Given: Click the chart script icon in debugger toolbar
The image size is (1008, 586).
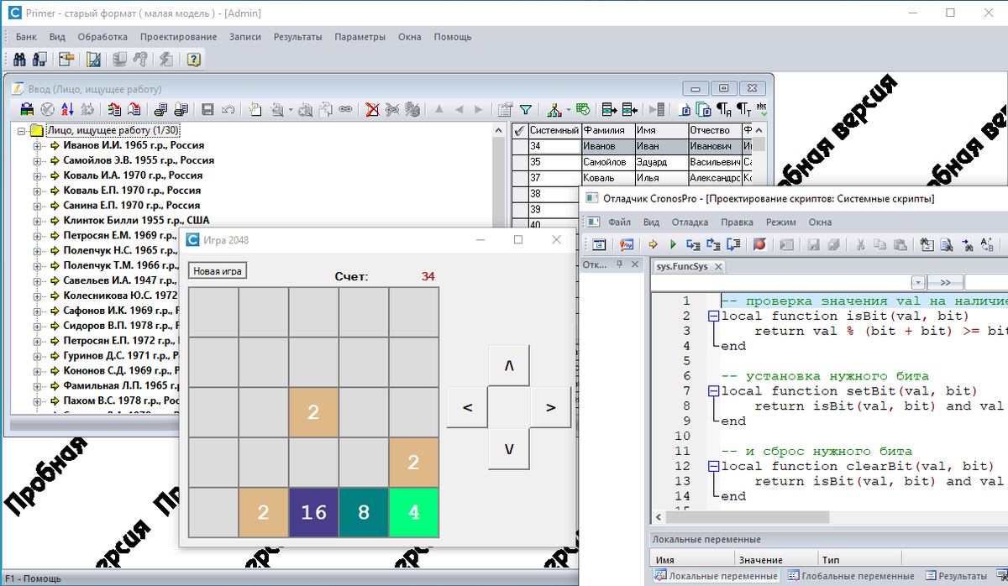Looking at the screenshot, I should click(x=626, y=244).
